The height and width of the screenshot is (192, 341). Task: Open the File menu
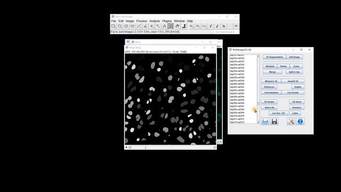point(113,21)
